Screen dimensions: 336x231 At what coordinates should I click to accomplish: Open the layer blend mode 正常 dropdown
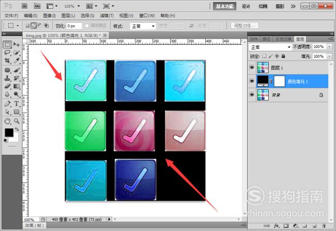click(x=270, y=47)
